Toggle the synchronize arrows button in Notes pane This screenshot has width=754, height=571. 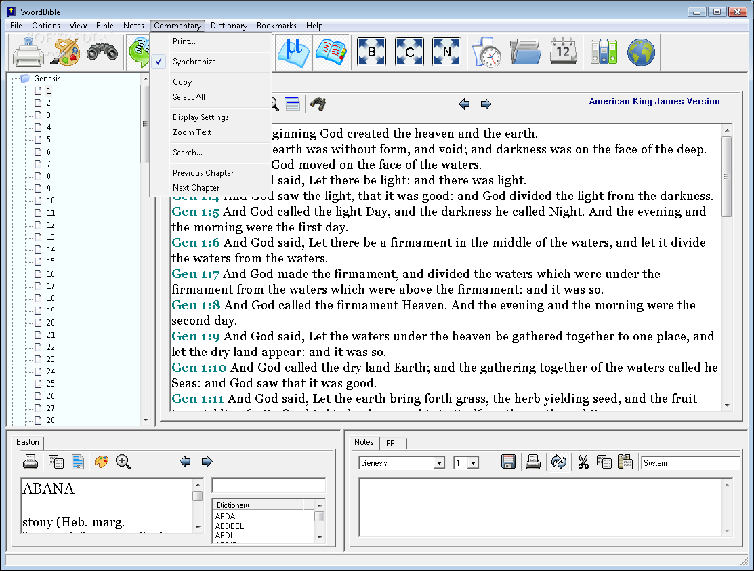(x=559, y=462)
